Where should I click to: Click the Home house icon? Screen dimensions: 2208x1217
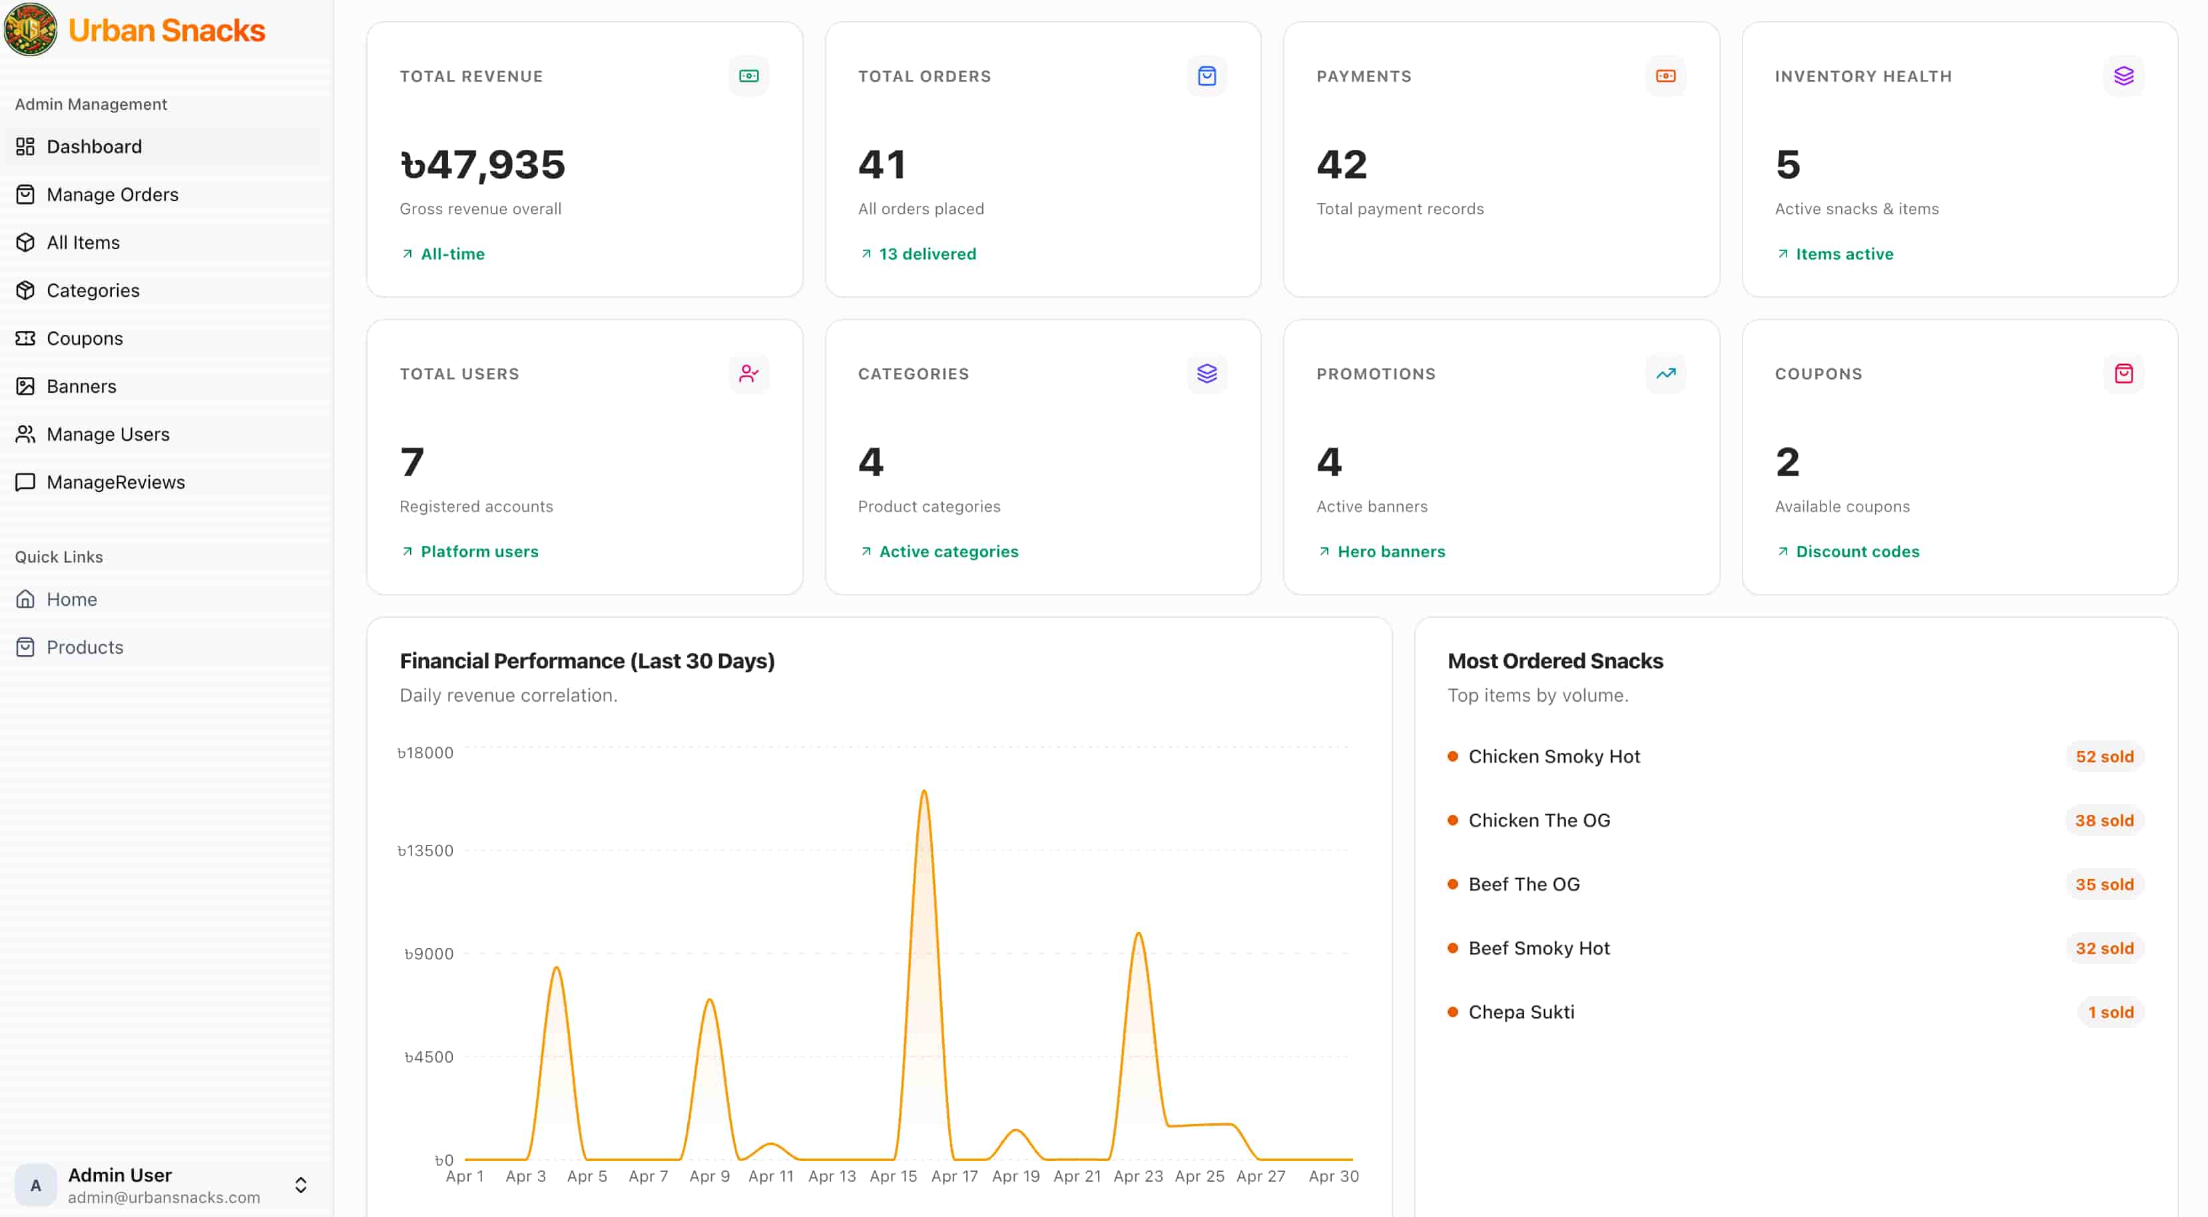tap(26, 599)
